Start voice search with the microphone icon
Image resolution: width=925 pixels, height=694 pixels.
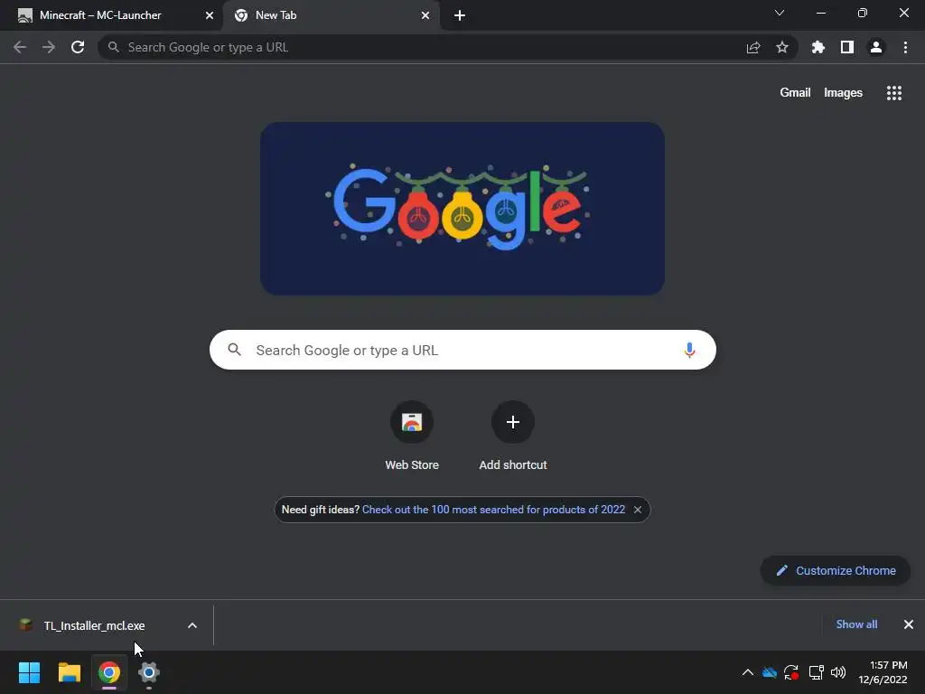point(689,350)
